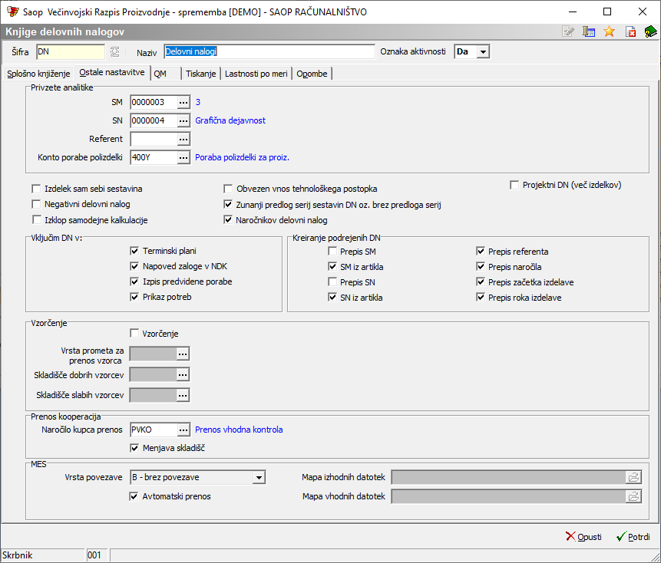
Task: Open Vrsta prometa za prenos vzorca lookup
Action: pyautogui.click(x=183, y=354)
